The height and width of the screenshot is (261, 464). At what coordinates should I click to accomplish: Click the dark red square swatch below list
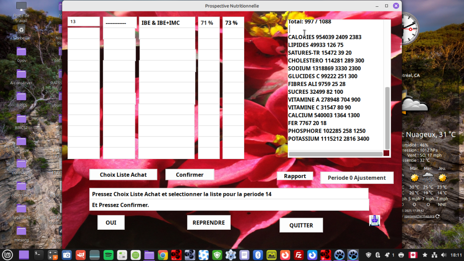(386, 153)
